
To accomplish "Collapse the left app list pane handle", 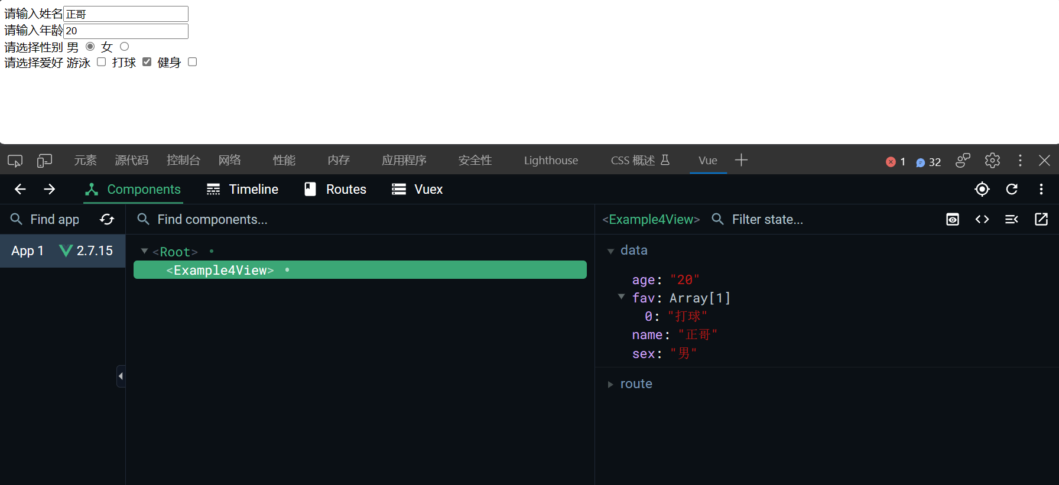I will pyautogui.click(x=121, y=376).
